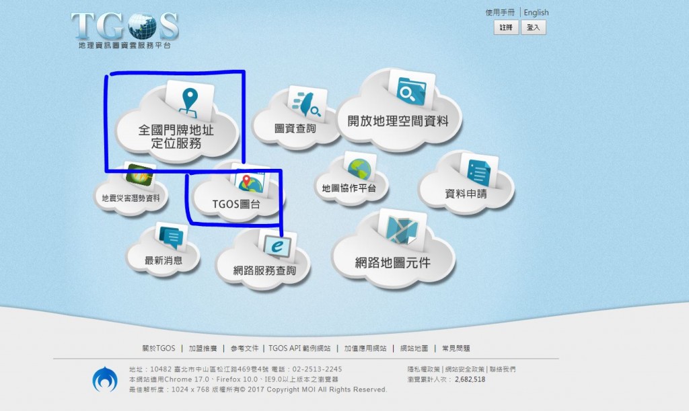This screenshot has height=411, width=689.
Task: Click the globe icon for 地圖協作平台
Action: pos(359,167)
